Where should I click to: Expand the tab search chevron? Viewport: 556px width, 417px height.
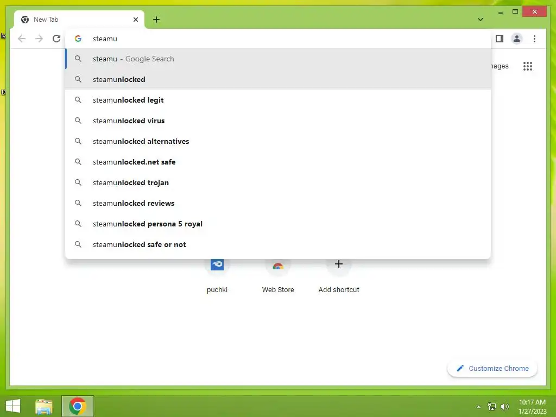coord(480,20)
